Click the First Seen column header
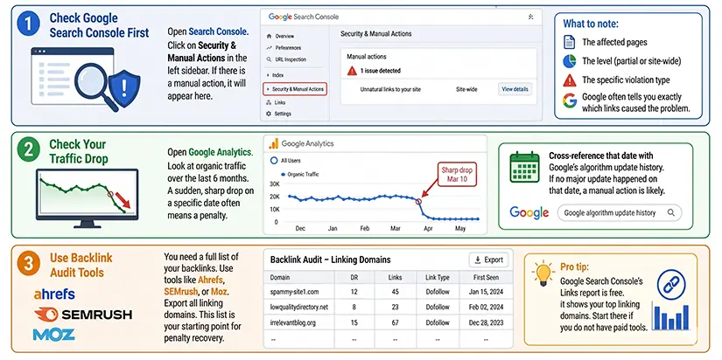The height and width of the screenshot is (360, 722). [x=487, y=277]
